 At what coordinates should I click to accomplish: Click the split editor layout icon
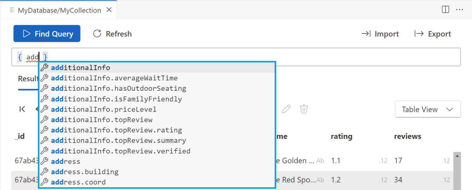[x=445, y=10]
